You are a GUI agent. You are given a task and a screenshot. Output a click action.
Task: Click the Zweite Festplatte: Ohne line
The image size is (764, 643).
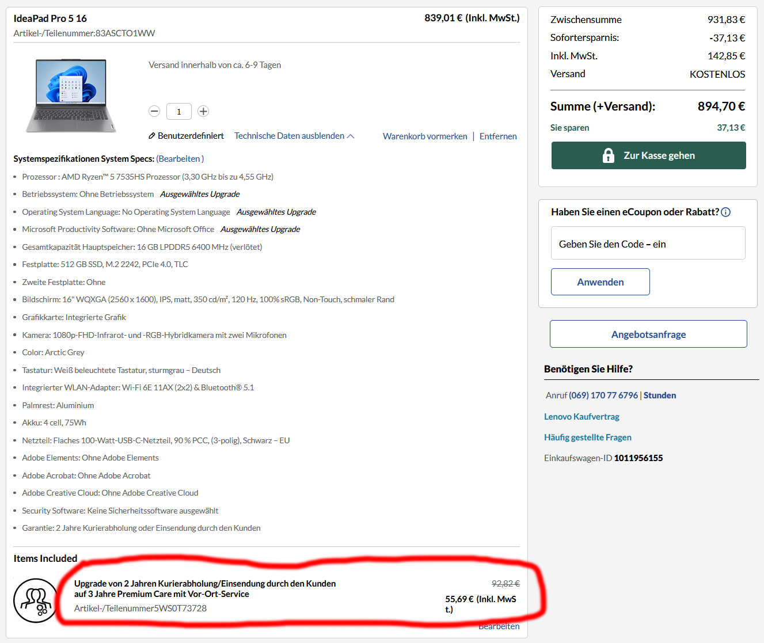pyautogui.click(x=64, y=282)
